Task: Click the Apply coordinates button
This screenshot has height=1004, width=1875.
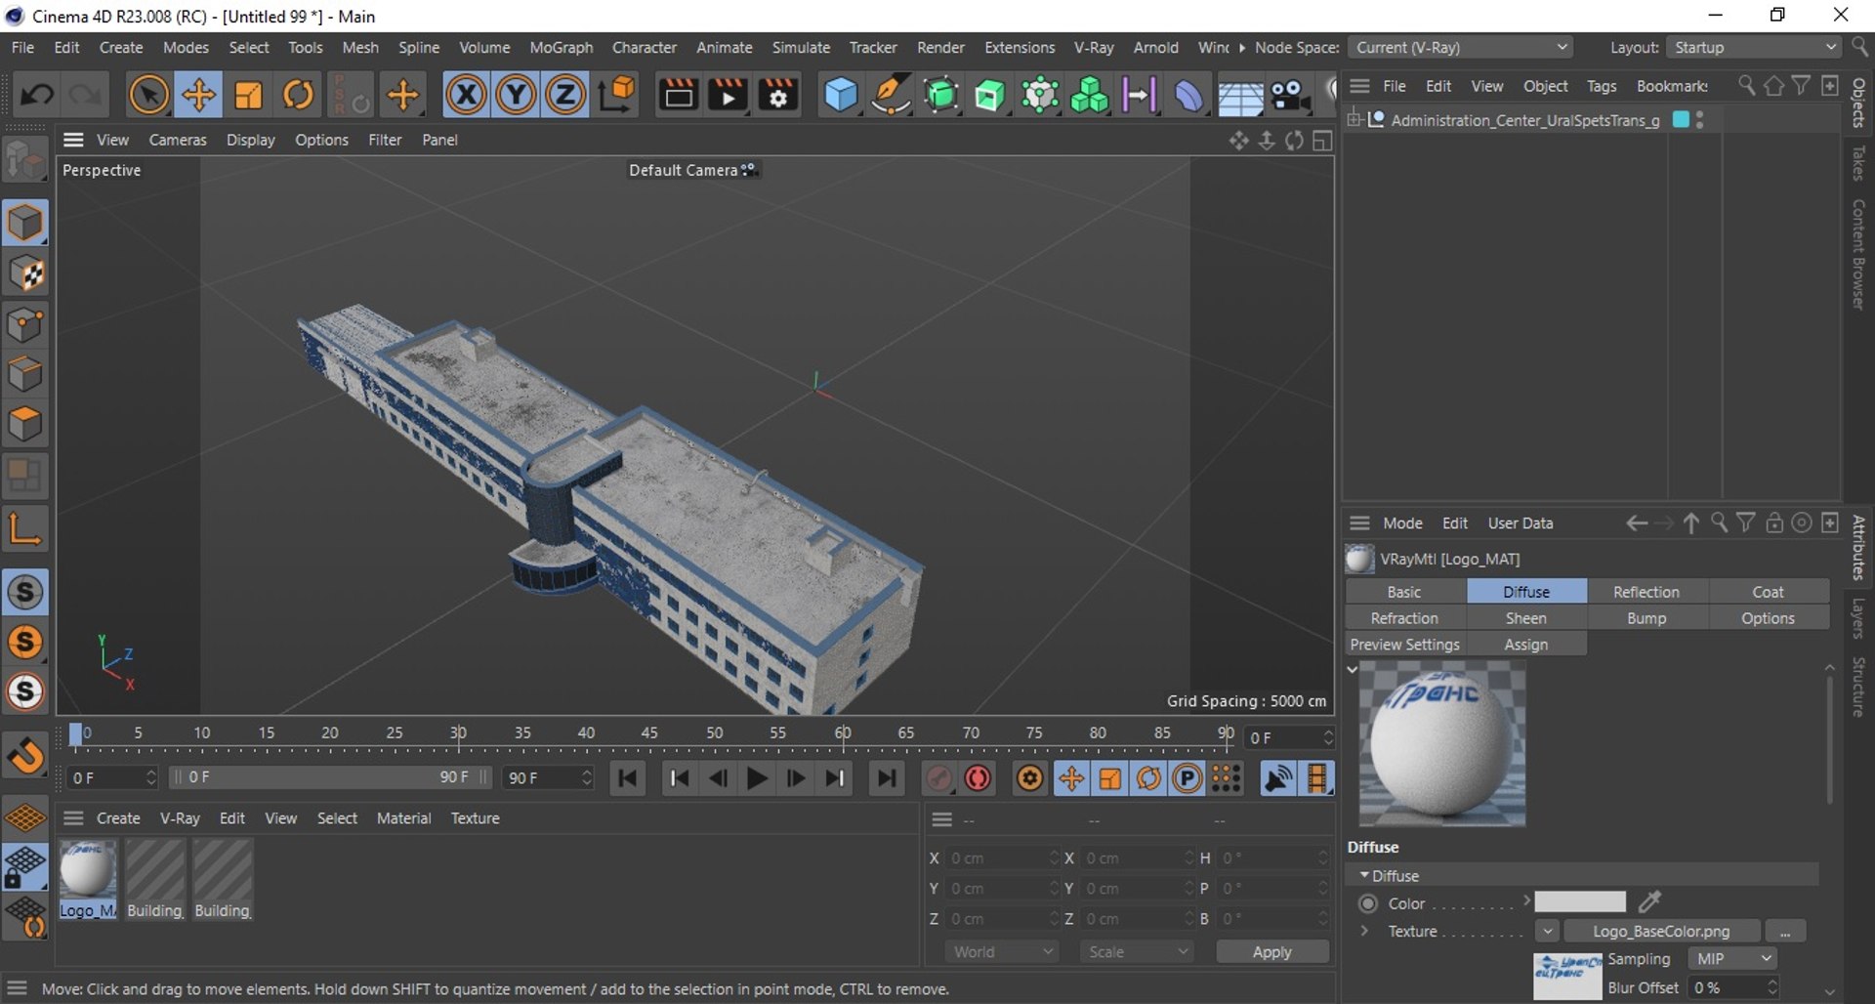Action: [1271, 952]
